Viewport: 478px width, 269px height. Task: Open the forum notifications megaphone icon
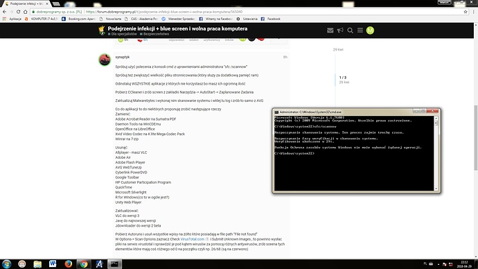(340, 31)
